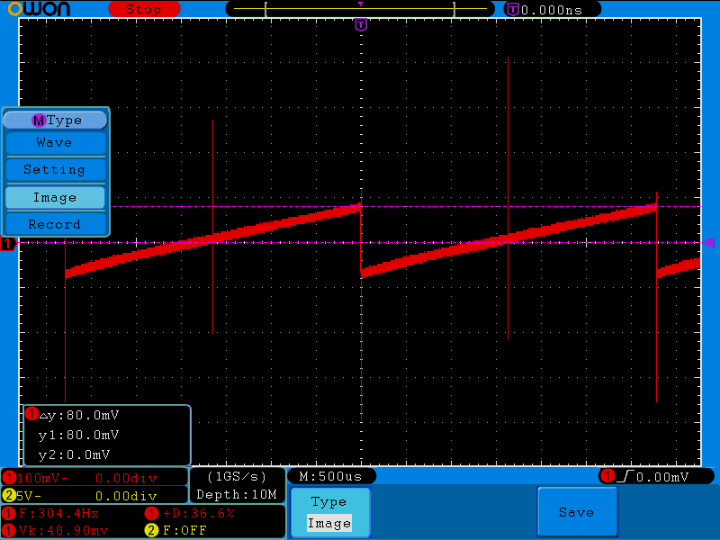Viewport: 720px width, 540px height.
Task: Choose Setting from the Type menu
Action: (x=55, y=170)
